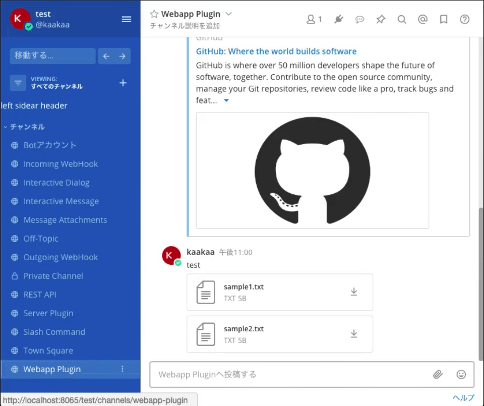The image size is (484, 406).
Task: Open the Incoming WebHook channel
Action: (71, 164)
